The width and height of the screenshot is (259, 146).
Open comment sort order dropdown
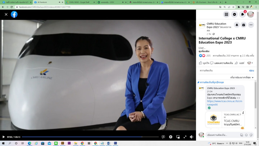242,78
